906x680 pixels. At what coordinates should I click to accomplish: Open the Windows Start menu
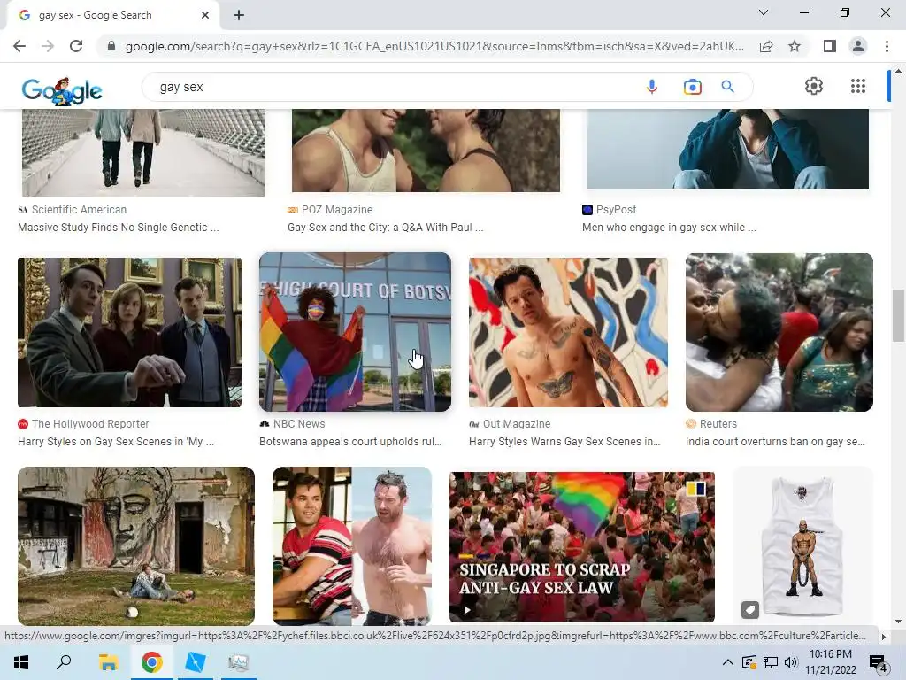(x=21, y=662)
